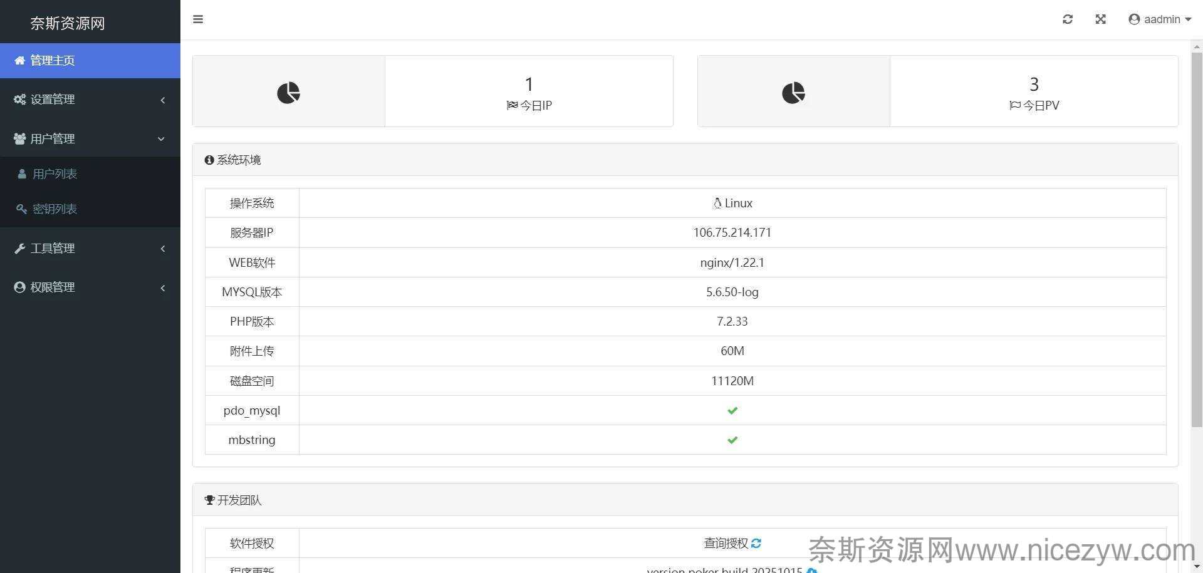Open the 管理主页 menu item
This screenshot has width=1203, height=573.
point(53,61)
